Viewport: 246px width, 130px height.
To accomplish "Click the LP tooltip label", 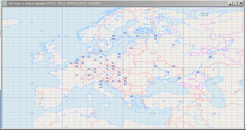I will (x=213, y=37).
